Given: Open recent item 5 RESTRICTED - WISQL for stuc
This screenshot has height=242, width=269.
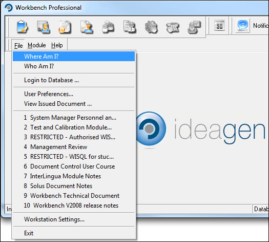Looking at the screenshot, I should [74, 157].
